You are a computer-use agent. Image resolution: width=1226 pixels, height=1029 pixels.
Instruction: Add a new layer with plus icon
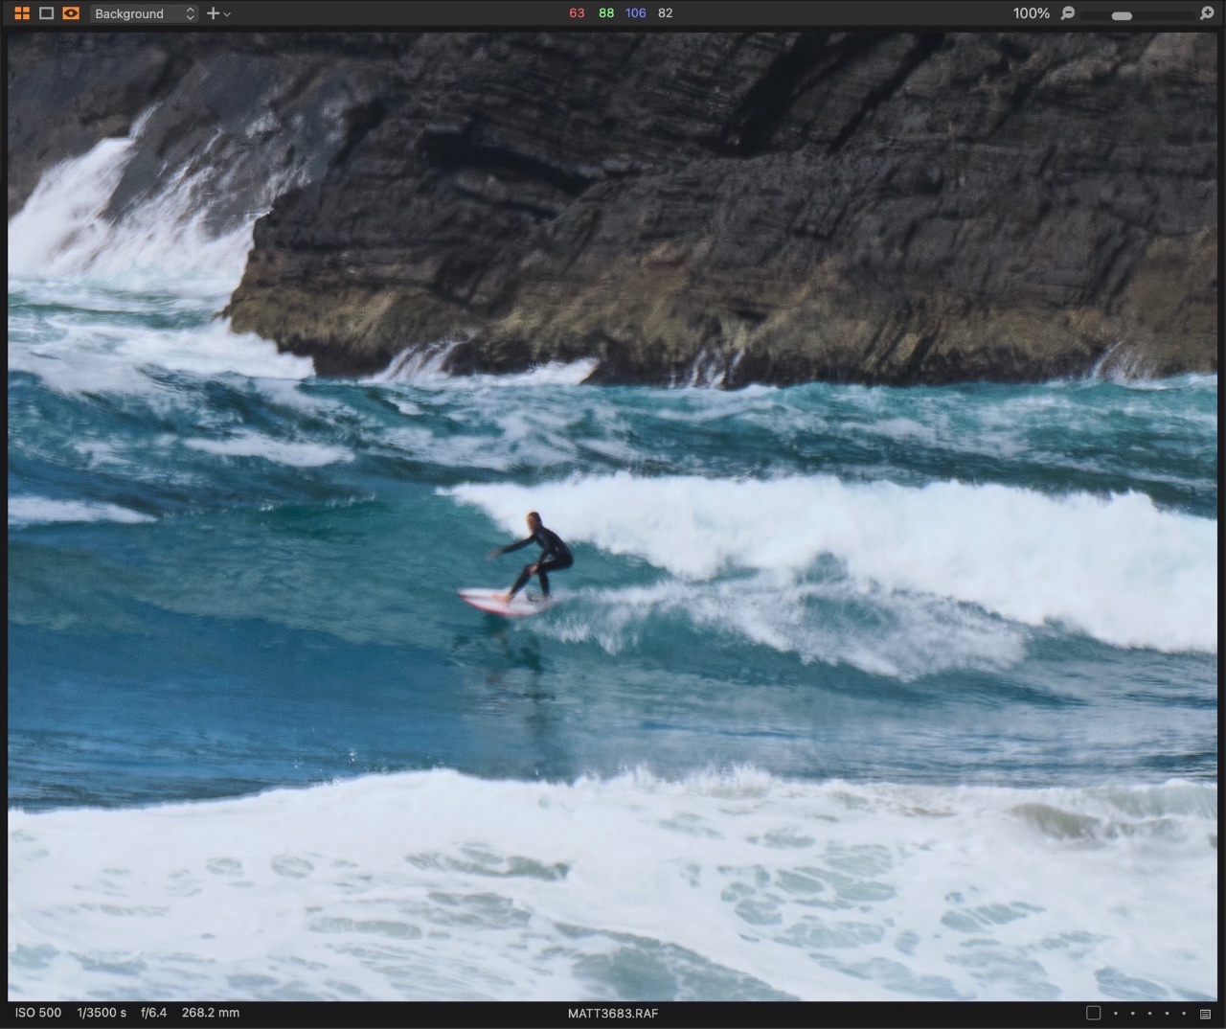[x=213, y=13]
